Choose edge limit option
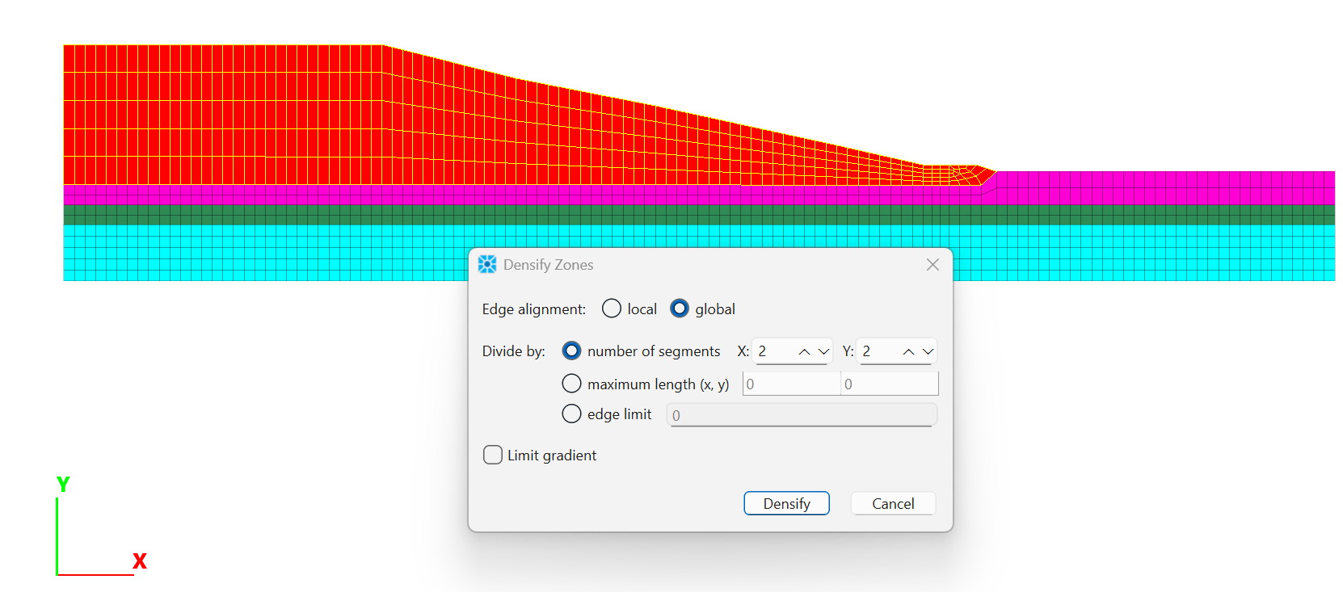1343x592 pixels. [x=571, y=414]
